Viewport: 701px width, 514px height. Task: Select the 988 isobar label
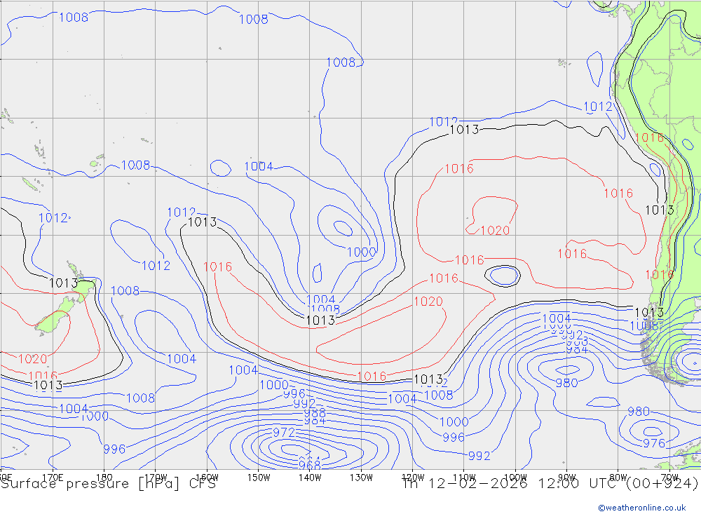[x=315, y=413]
